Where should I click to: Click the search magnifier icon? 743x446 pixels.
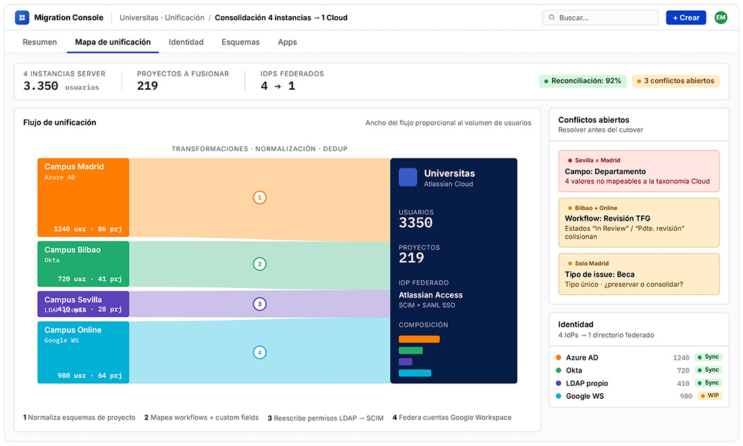point(552,18)
